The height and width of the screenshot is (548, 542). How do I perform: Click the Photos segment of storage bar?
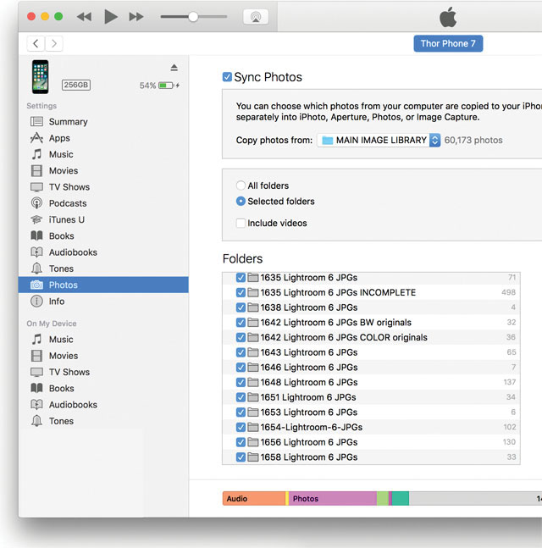click(333, 498)
